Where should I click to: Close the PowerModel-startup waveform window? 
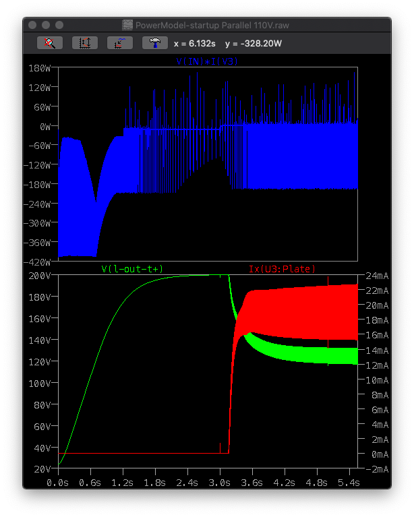[32, 25]
